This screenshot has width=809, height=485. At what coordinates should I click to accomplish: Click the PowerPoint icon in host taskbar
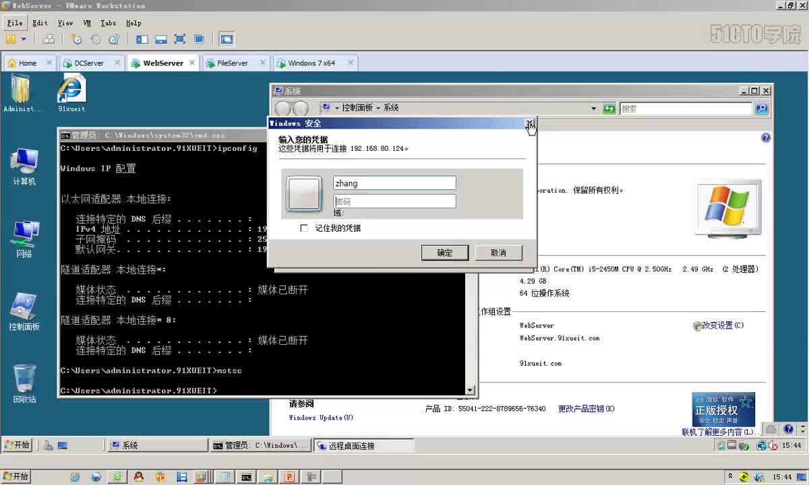tap(289, 477)
